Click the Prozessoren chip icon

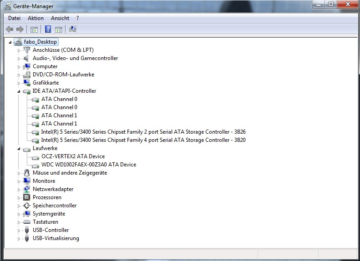27,197
